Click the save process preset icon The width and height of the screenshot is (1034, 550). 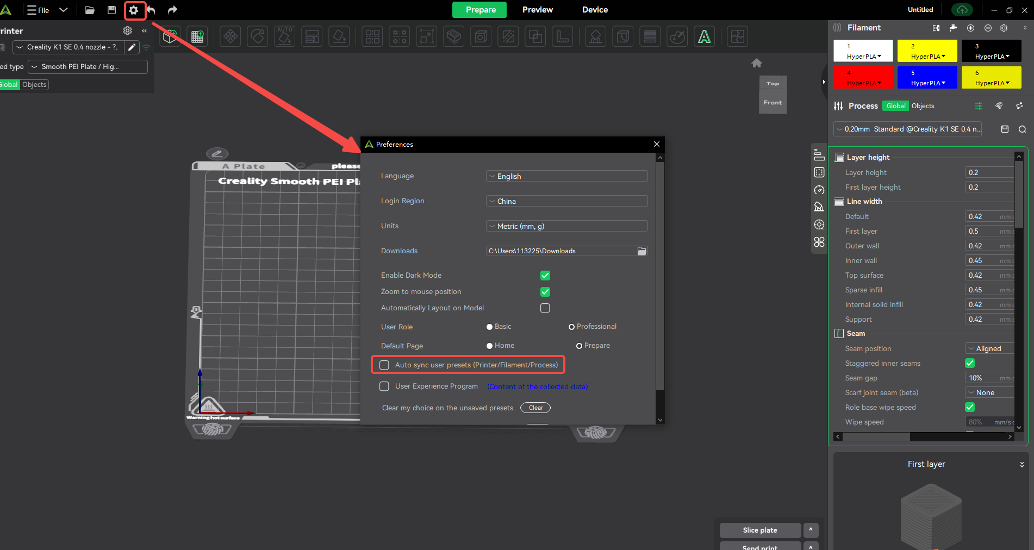[x=1005, y=129]
